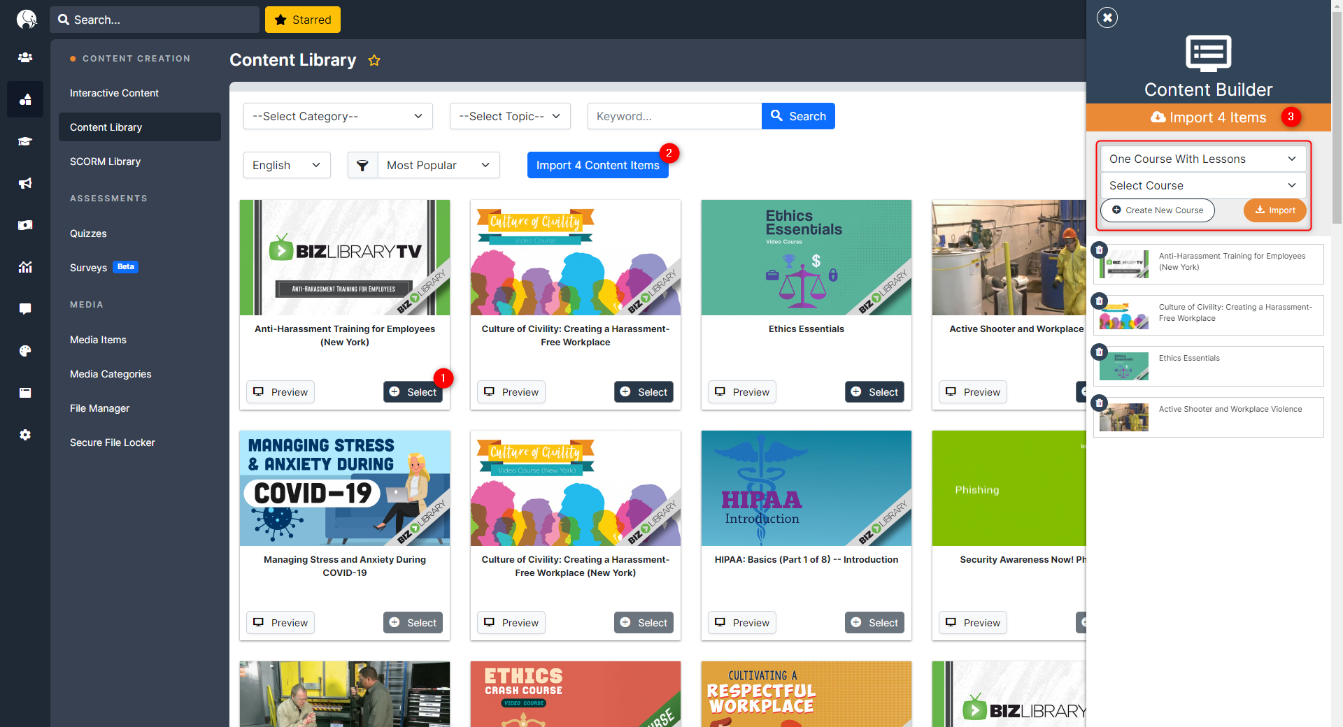This screenshot has width=1343, height=727.
Task: Go to Quizzes in sidebar
Action: tap(88, 233)
